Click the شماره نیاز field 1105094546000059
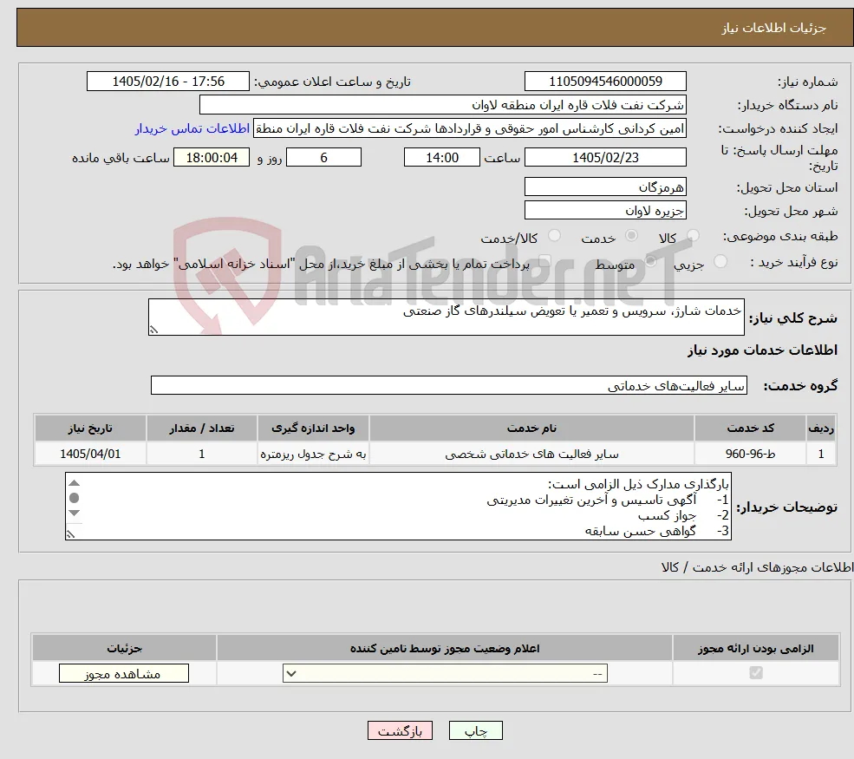854x759 pixels. (605, 82)
